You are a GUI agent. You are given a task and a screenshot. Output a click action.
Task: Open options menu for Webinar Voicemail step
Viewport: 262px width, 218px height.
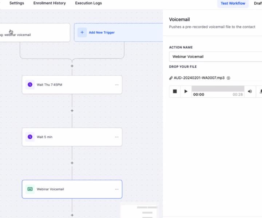116,189
